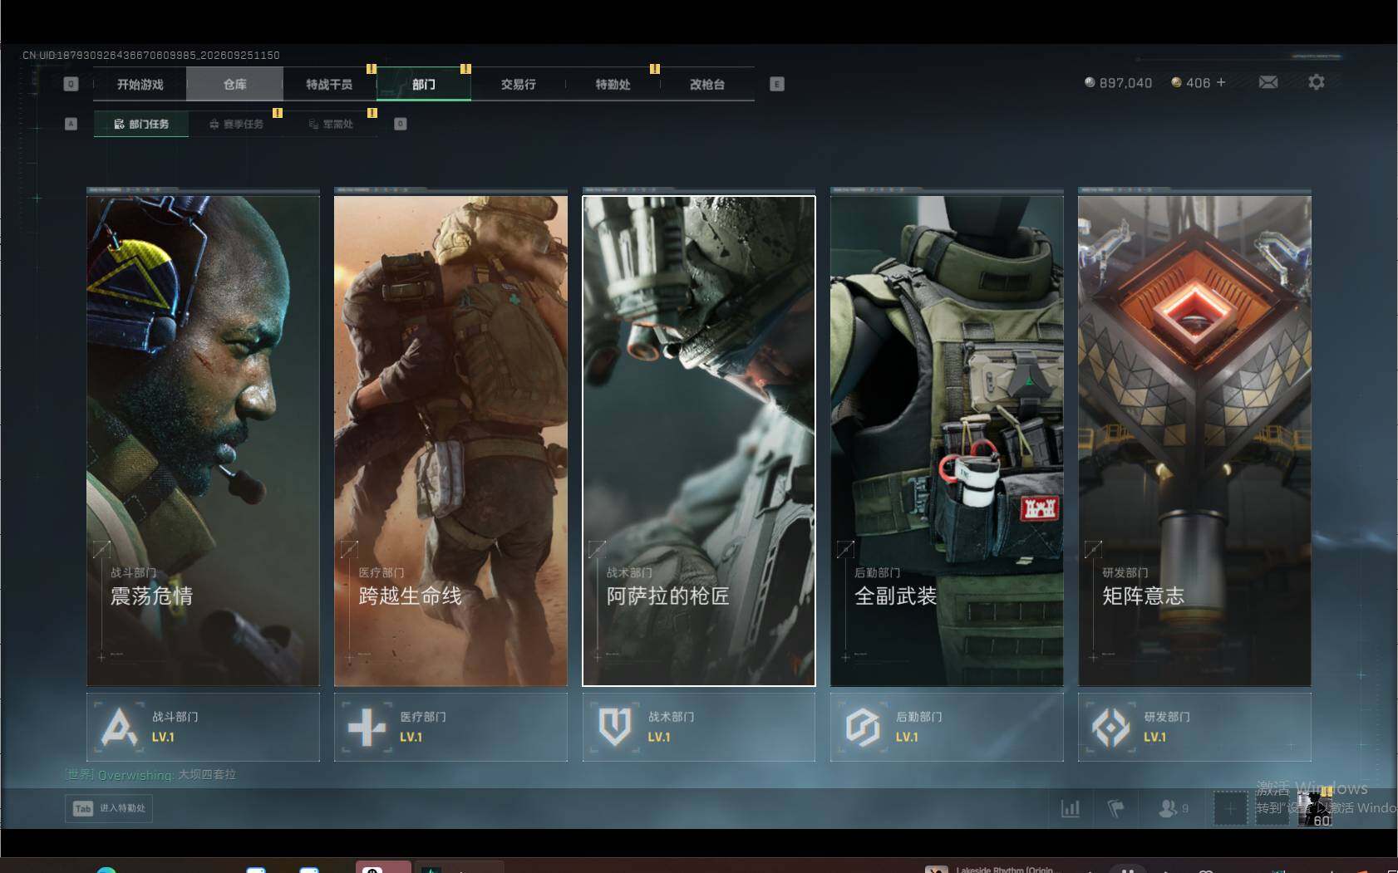Image resolution: width=1398 pixels, height=873 pixels.
Task: Click the 研发部门 diamond emblem icon
Action: pos(1110,727)
